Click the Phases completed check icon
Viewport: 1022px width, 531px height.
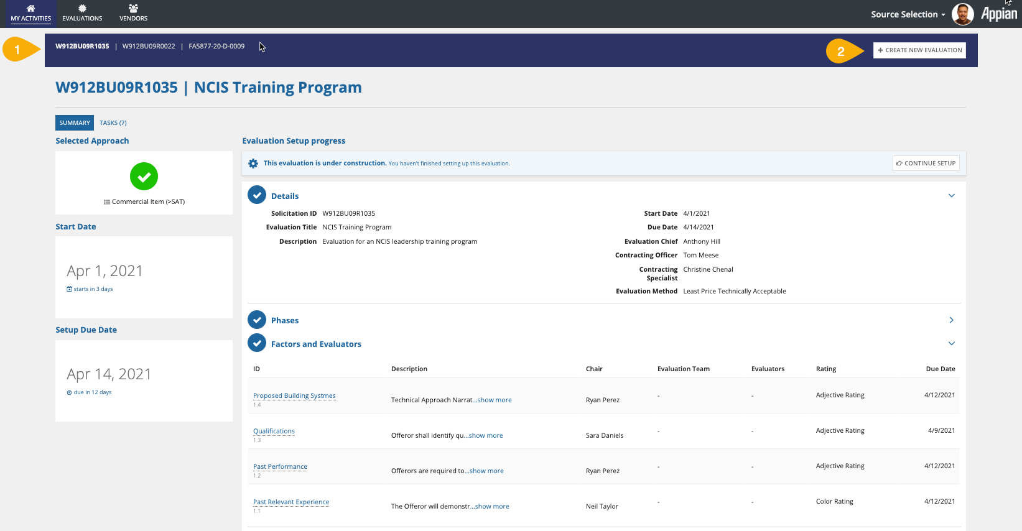pyautogui.click(x=257, y=320)
